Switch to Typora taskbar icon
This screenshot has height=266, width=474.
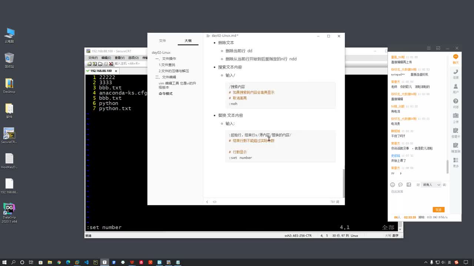pos(105,262)
